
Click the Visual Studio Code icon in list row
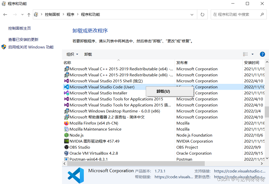pyautogui.click(x=66, y=87)
